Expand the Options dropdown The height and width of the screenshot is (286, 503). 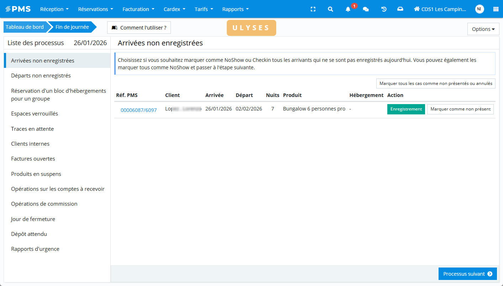483,29
